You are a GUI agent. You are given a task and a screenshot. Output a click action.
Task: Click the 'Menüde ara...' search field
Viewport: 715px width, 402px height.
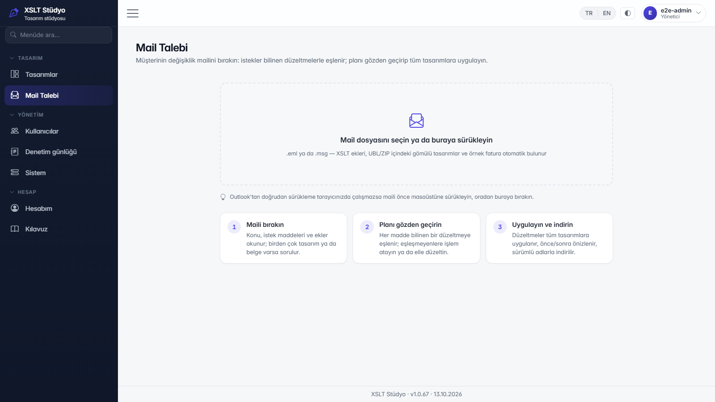(x=59, y=35)
